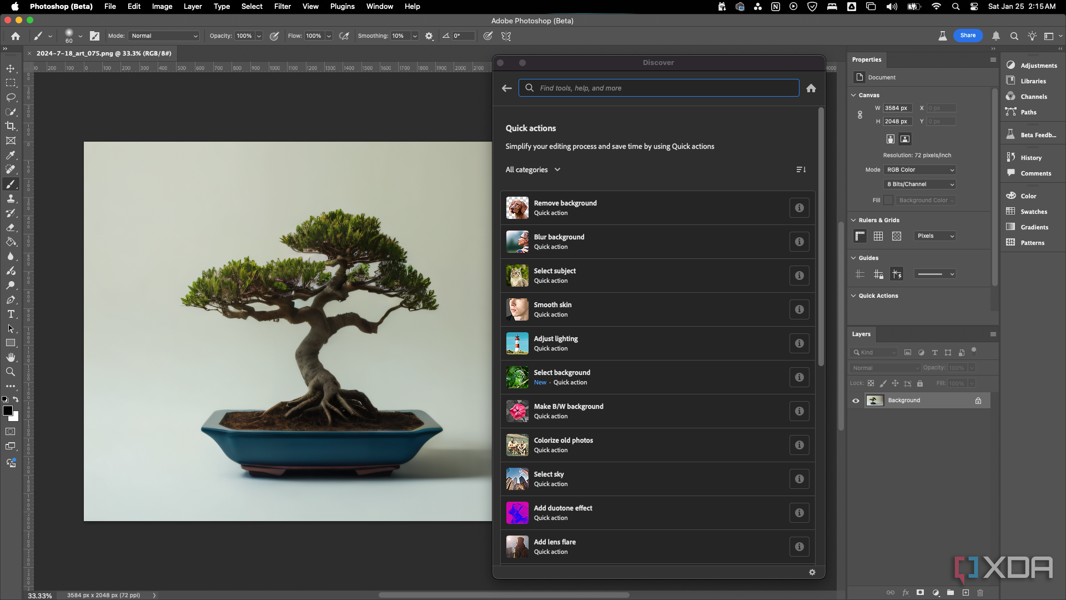
Task: Expand the All categories dropdown
Action: tap(533, 169)
